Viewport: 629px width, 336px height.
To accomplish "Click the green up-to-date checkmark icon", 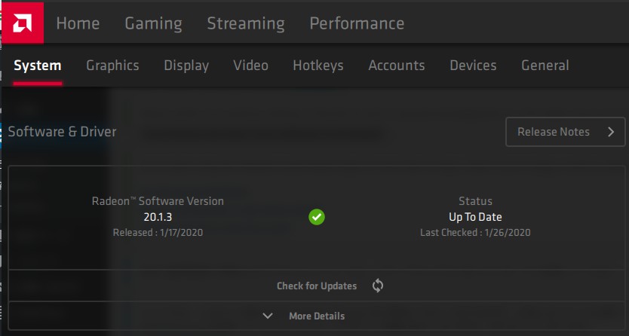I will pyautogui.click(x=317, y=217).
